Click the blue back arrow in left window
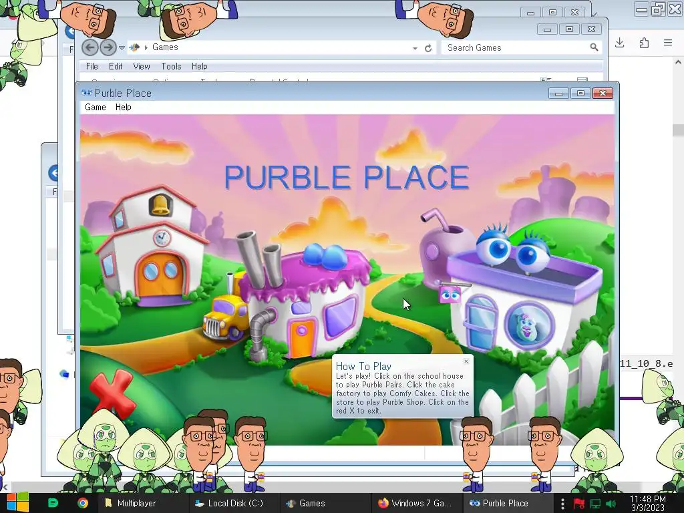 [x=53, y=173]
